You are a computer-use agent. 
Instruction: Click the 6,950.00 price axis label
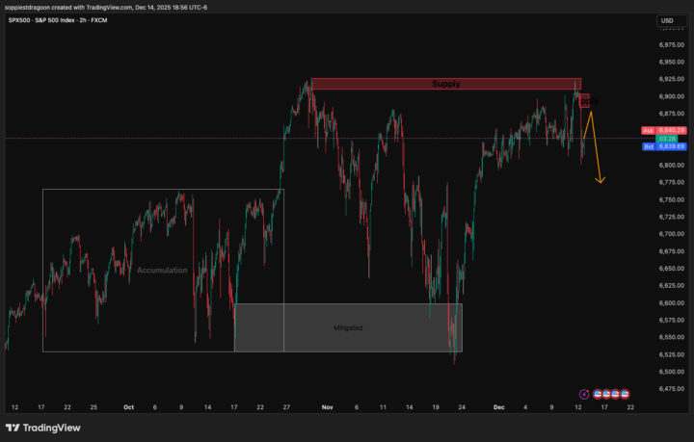click(672, 63)
